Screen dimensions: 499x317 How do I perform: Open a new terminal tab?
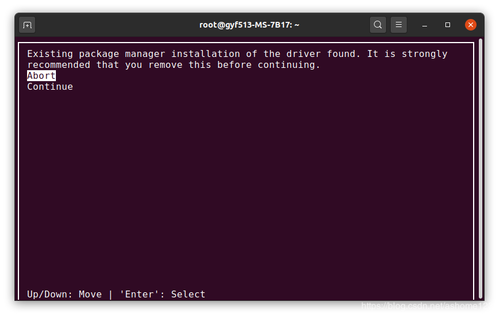pos(27,25)
